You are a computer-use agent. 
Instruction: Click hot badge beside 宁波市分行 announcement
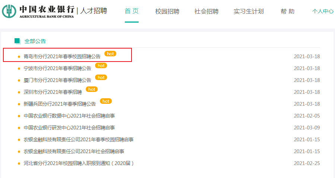[x=101, y=66]
